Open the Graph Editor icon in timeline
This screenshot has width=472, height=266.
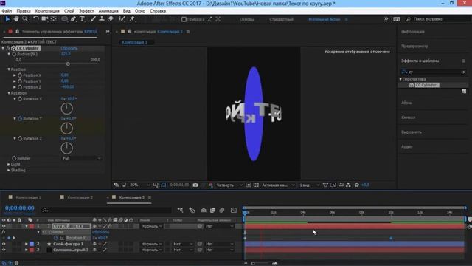click(234, 210)
